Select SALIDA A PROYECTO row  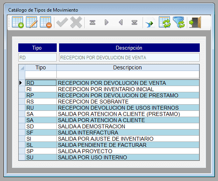click(128, 151)
